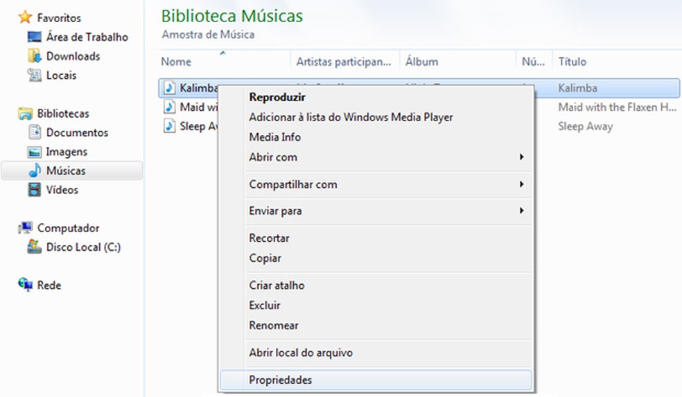Click the Kalimba music file icon

tap(169, 88)
